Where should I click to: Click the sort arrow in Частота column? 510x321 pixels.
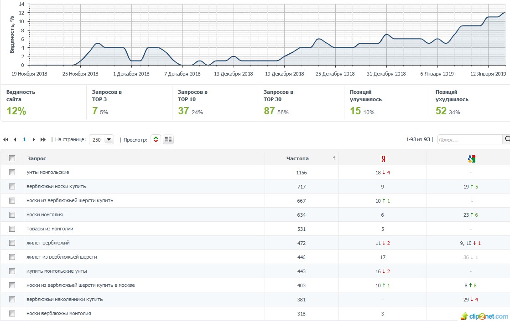(334, 158)
